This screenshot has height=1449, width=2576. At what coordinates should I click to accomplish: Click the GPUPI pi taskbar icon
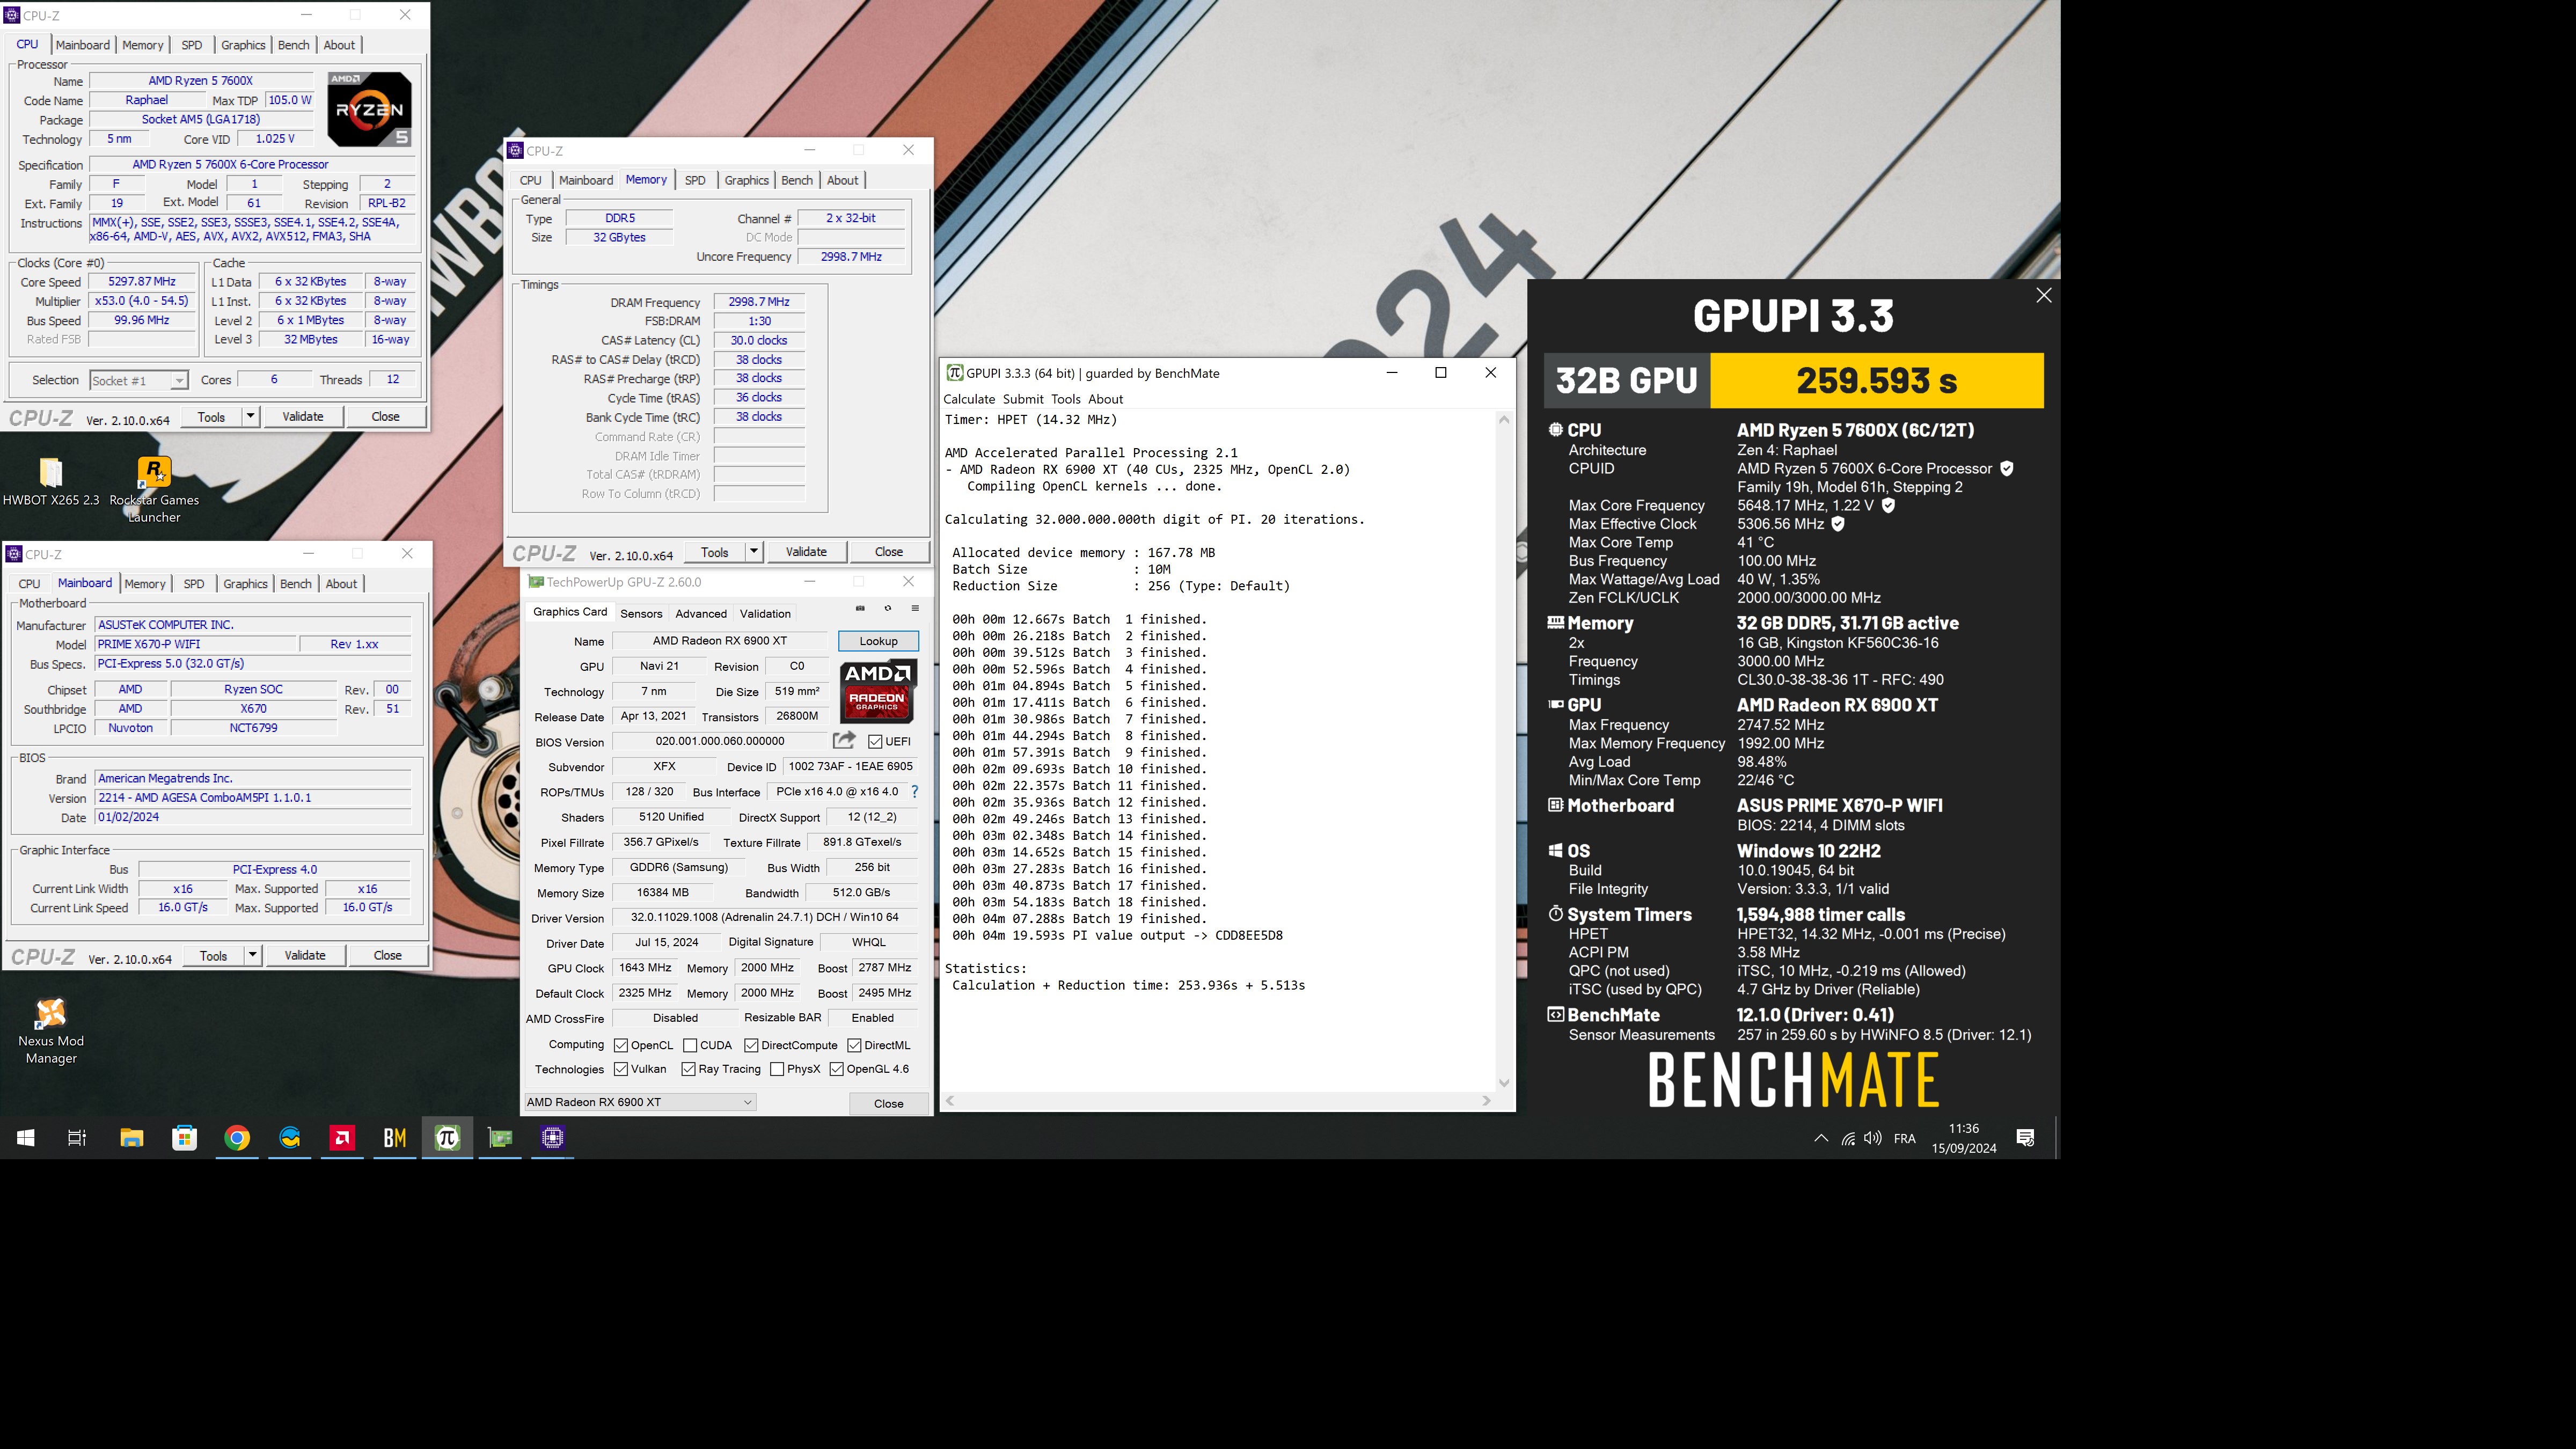point(447,1137)
